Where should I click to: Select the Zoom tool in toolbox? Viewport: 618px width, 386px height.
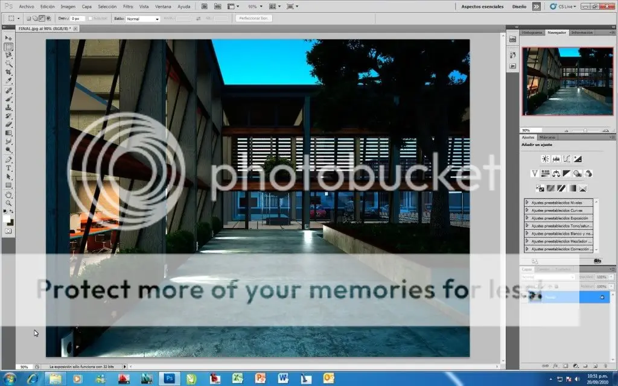8,203
